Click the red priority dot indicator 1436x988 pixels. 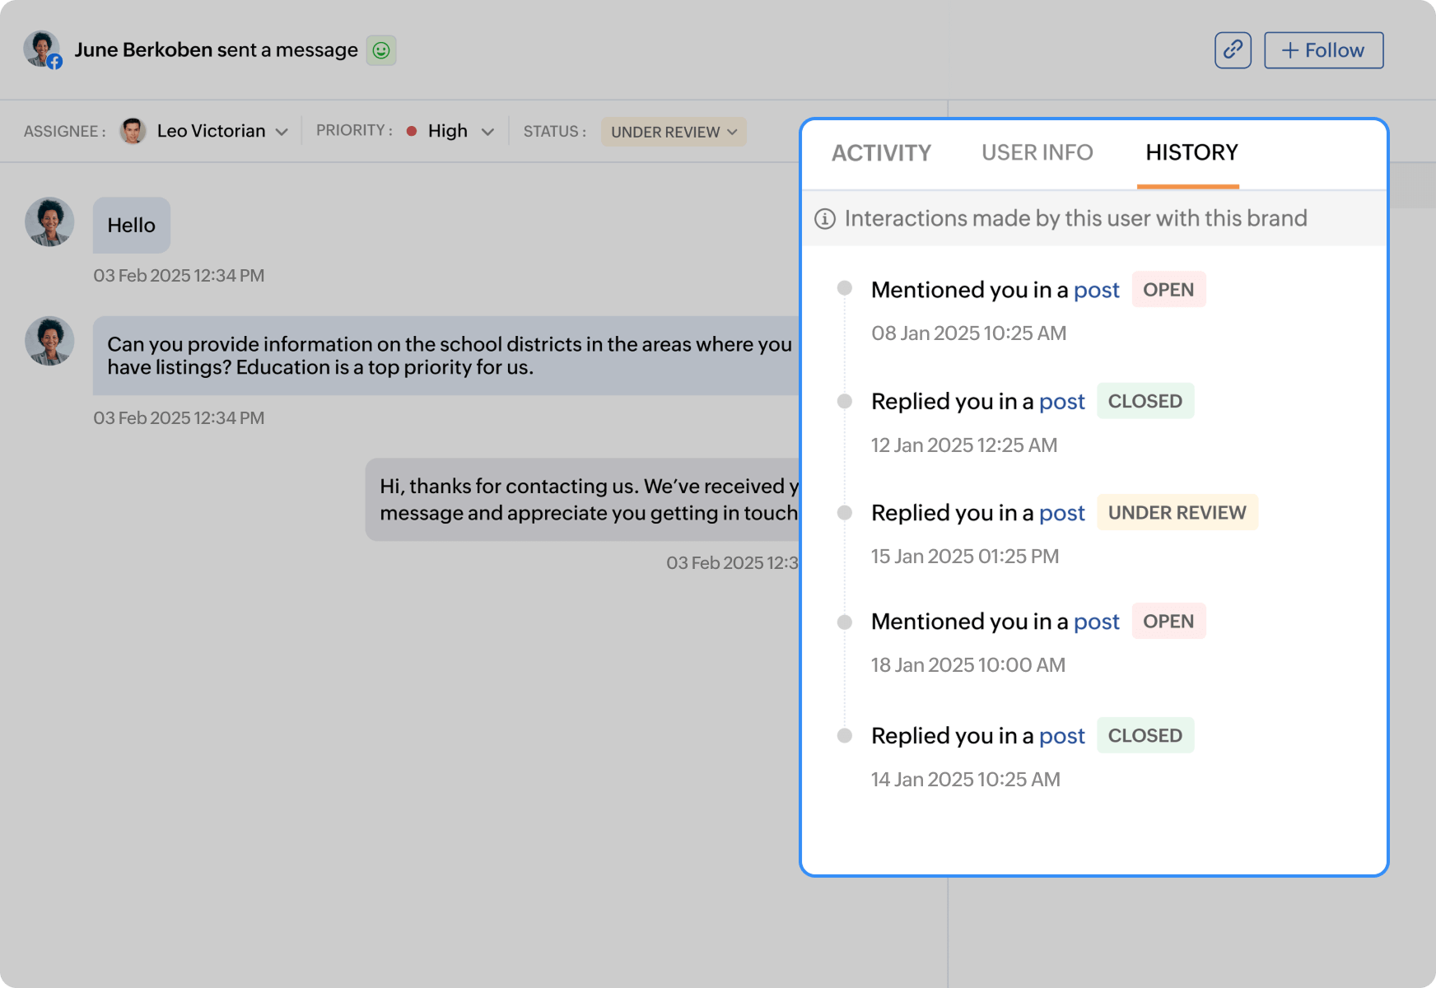[x=410, y=131]
